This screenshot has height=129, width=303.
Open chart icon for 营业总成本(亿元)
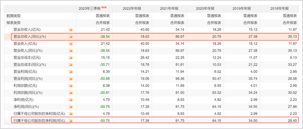coord(71,57)
